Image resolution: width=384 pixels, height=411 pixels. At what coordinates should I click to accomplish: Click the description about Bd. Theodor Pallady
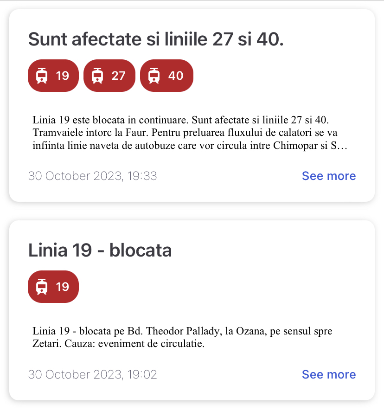(182, 337)
